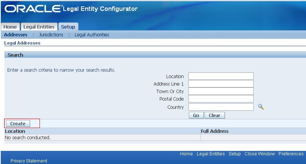Clear the search criteria
Screen dimensions: 306x164
215,115
